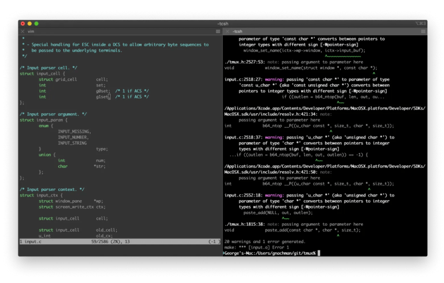Click '/* Input parser argument. */' comment
Viewport: 444px width, 283px height.
(53, 114)
